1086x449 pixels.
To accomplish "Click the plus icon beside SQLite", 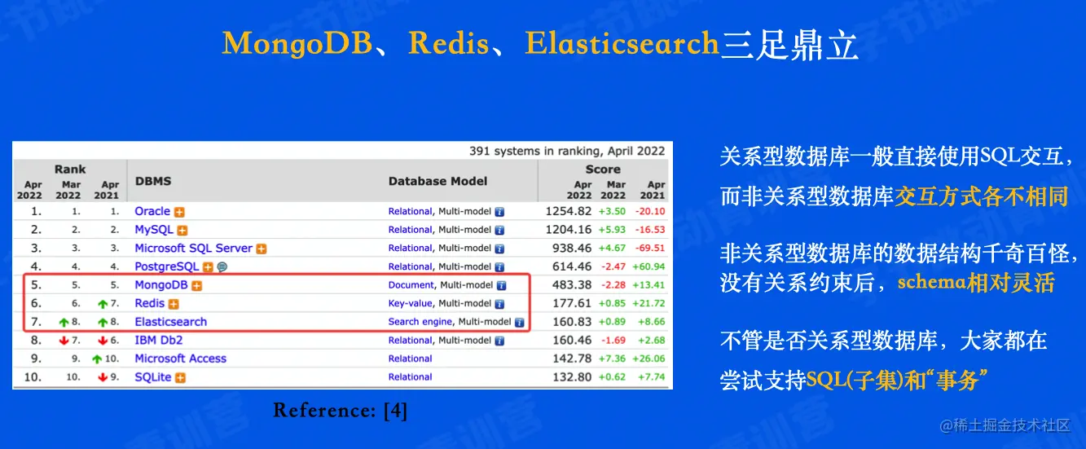I will [180, 378].
